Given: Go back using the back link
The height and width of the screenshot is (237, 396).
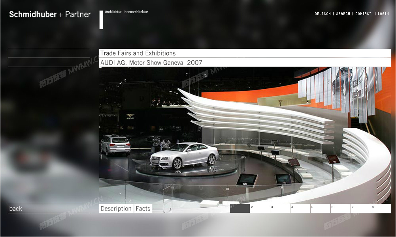Looking at the screenshot, I should click(16, 209).
